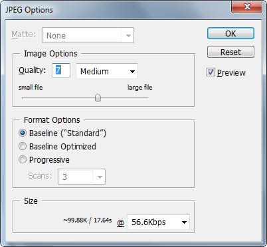Click into the Quality value field
The image size is (267, 247).
click(61, 70)
